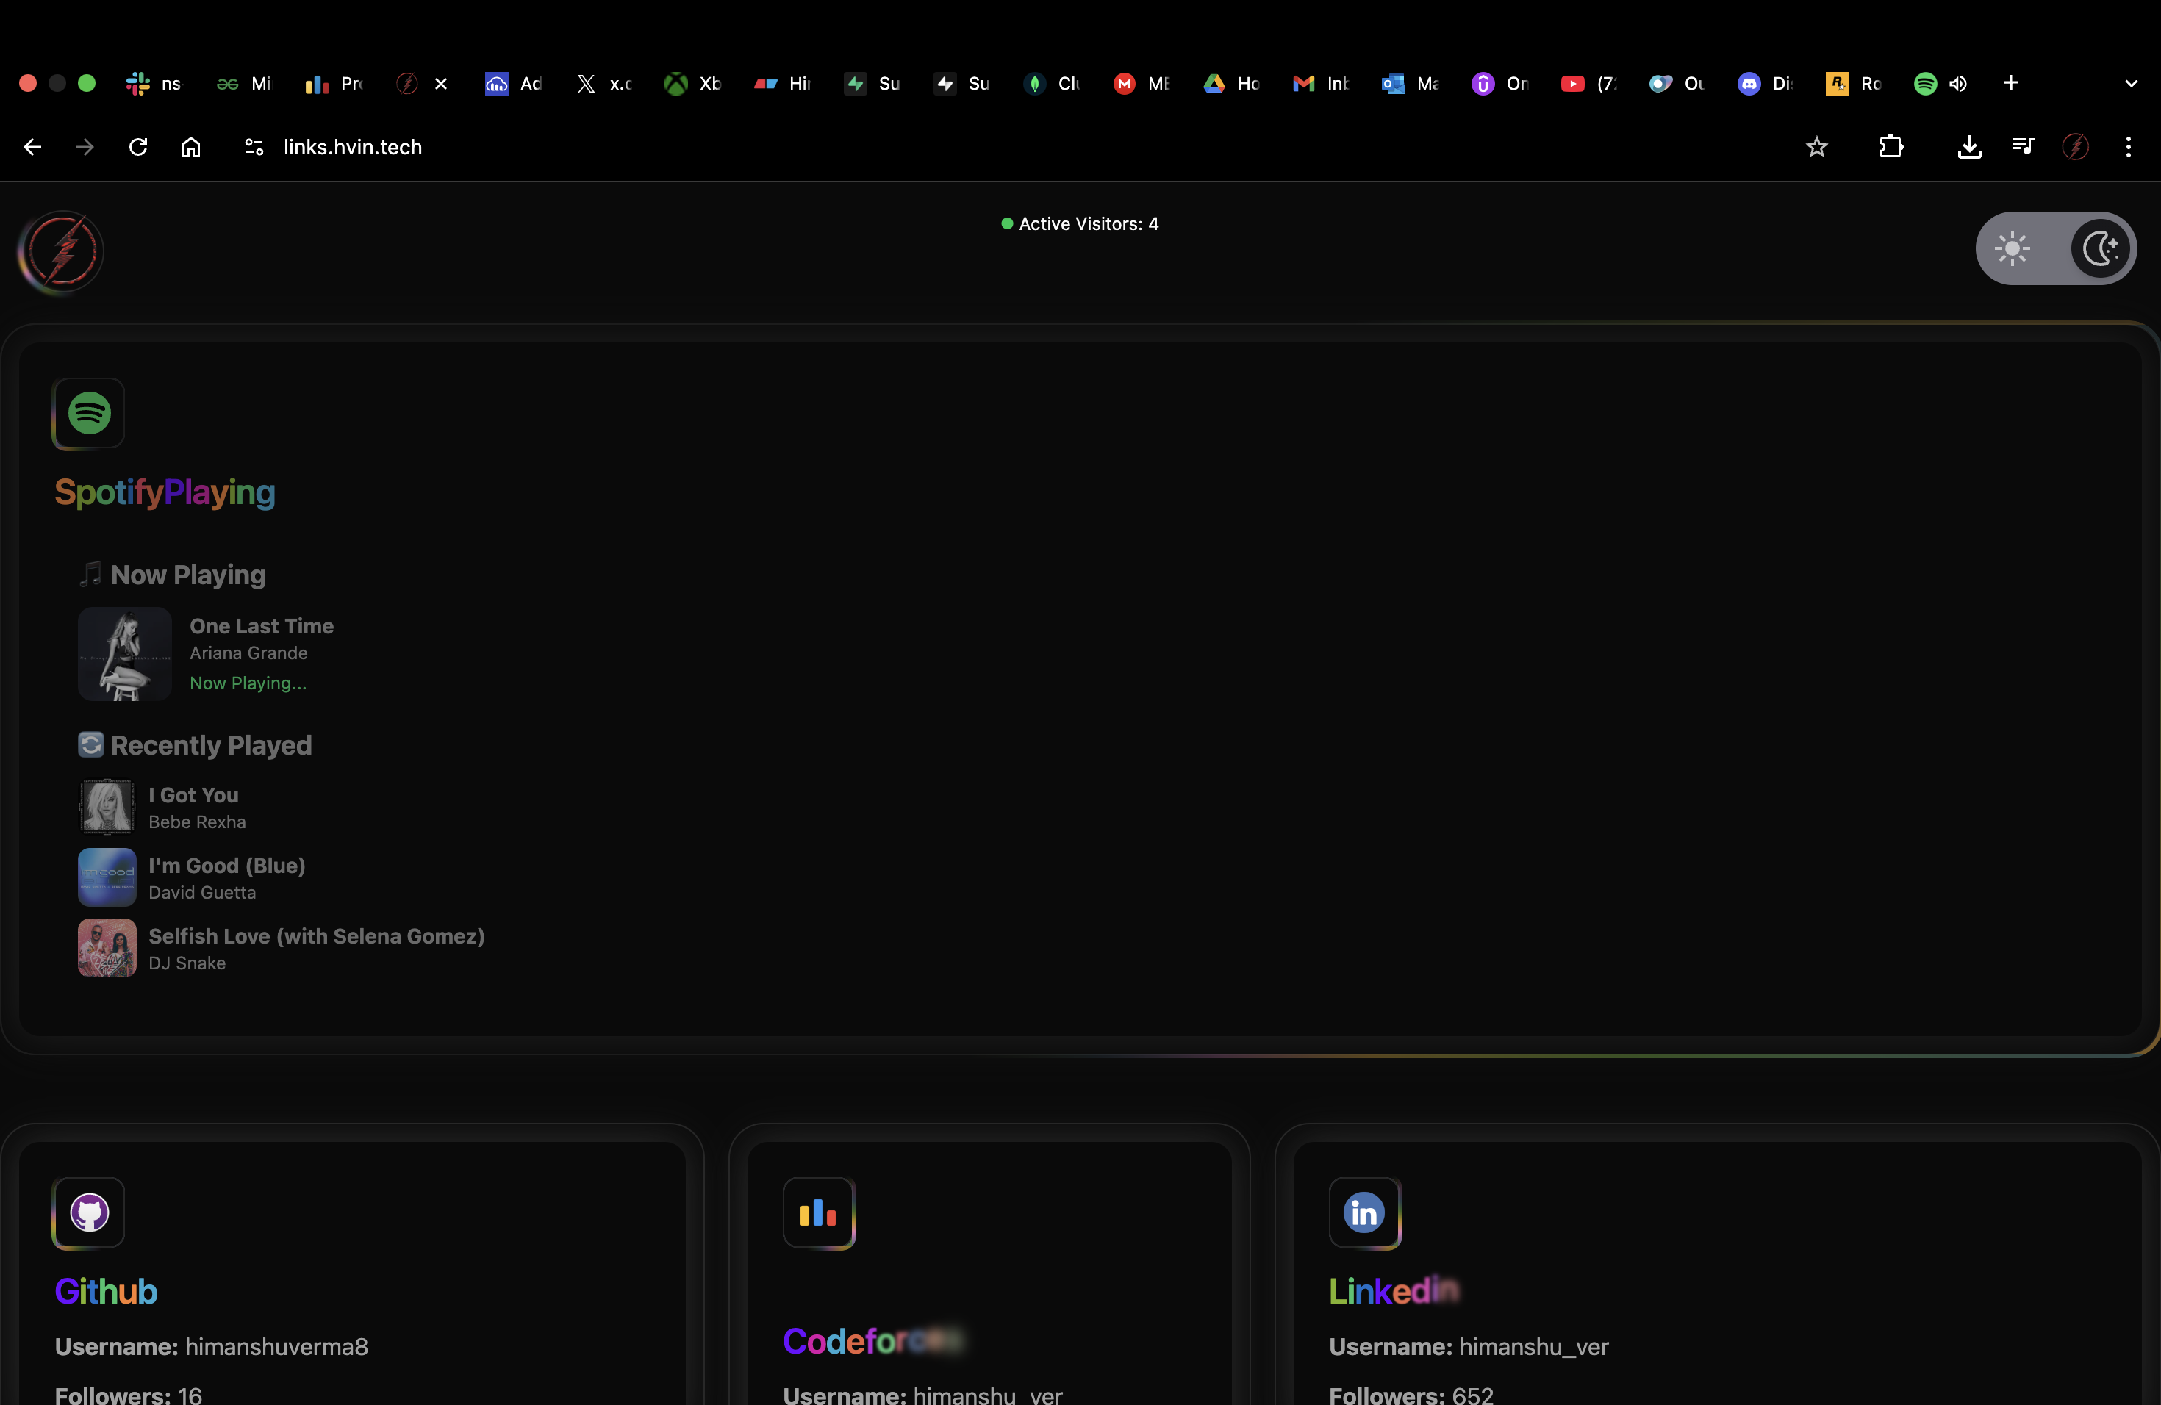This screenshot has height=1405, width=2161.
Task: Close the current active tab
Action: (x=441, y=84)
